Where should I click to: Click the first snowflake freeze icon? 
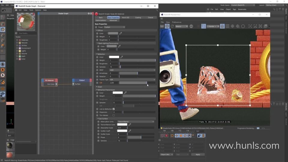coord(232,26)
